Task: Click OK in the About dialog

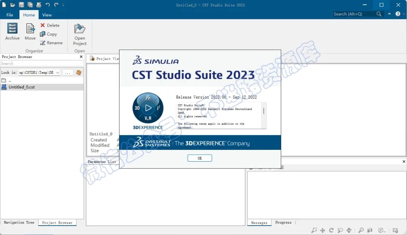Action: (200, 158)
